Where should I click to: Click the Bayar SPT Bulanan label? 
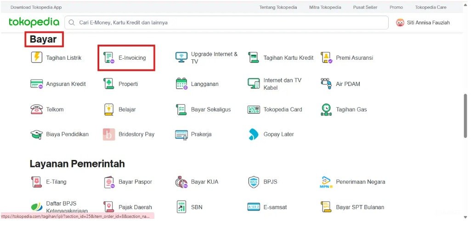tap(360, 207)
